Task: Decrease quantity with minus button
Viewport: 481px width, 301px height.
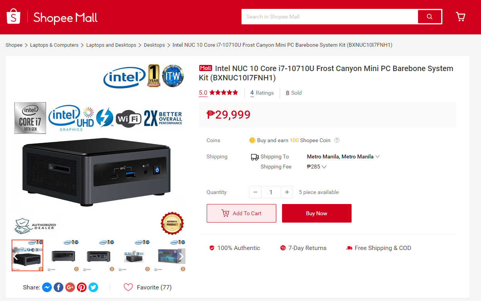Action: pyautogui.click(x=255, y=192)
